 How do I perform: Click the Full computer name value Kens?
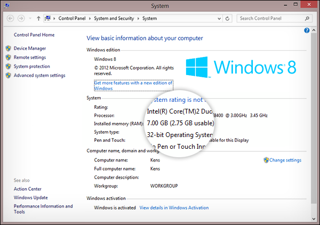(155, 168)
